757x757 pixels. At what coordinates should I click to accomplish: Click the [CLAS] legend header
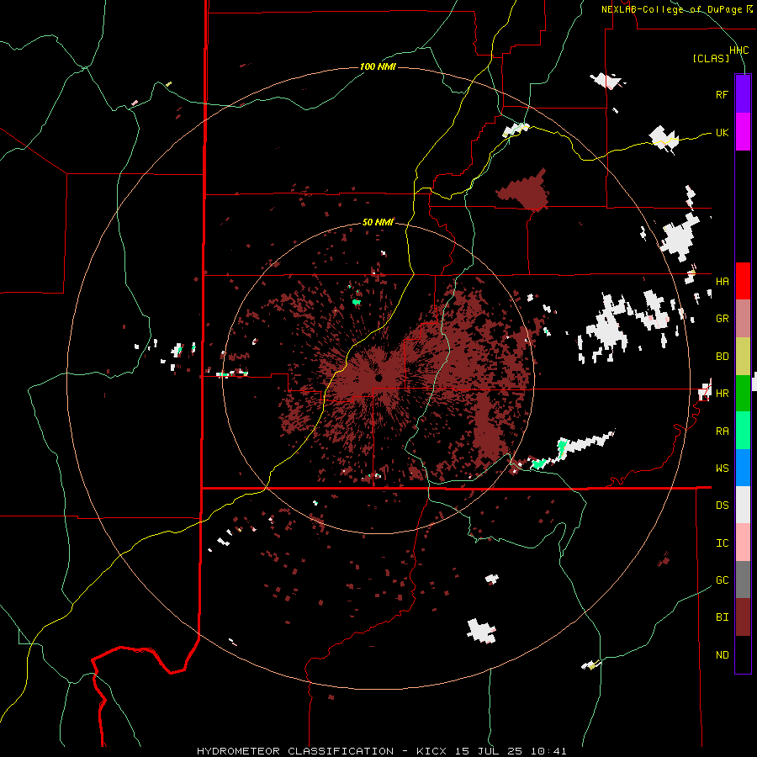coord(711,59)
